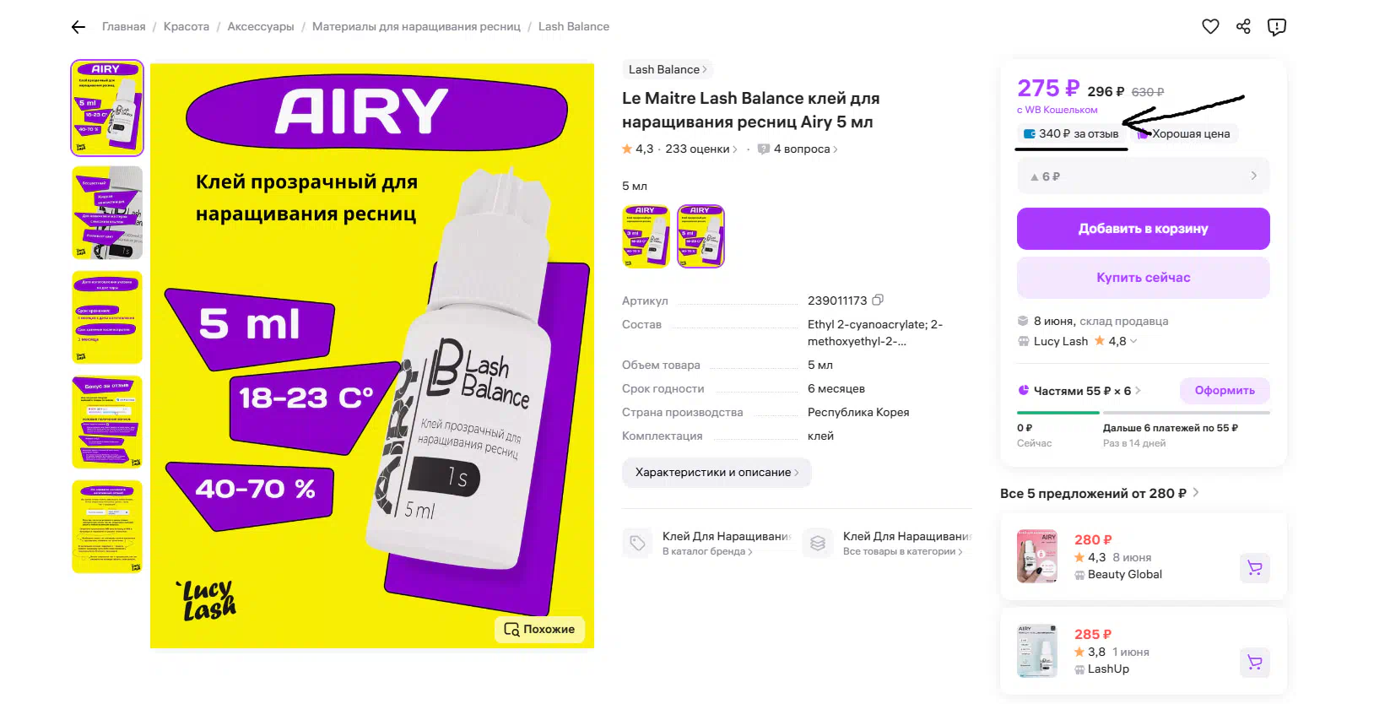Expand all 5 offers from 280 ₽
Viewport: 1374px width, 704px height.
(1099, 493)
